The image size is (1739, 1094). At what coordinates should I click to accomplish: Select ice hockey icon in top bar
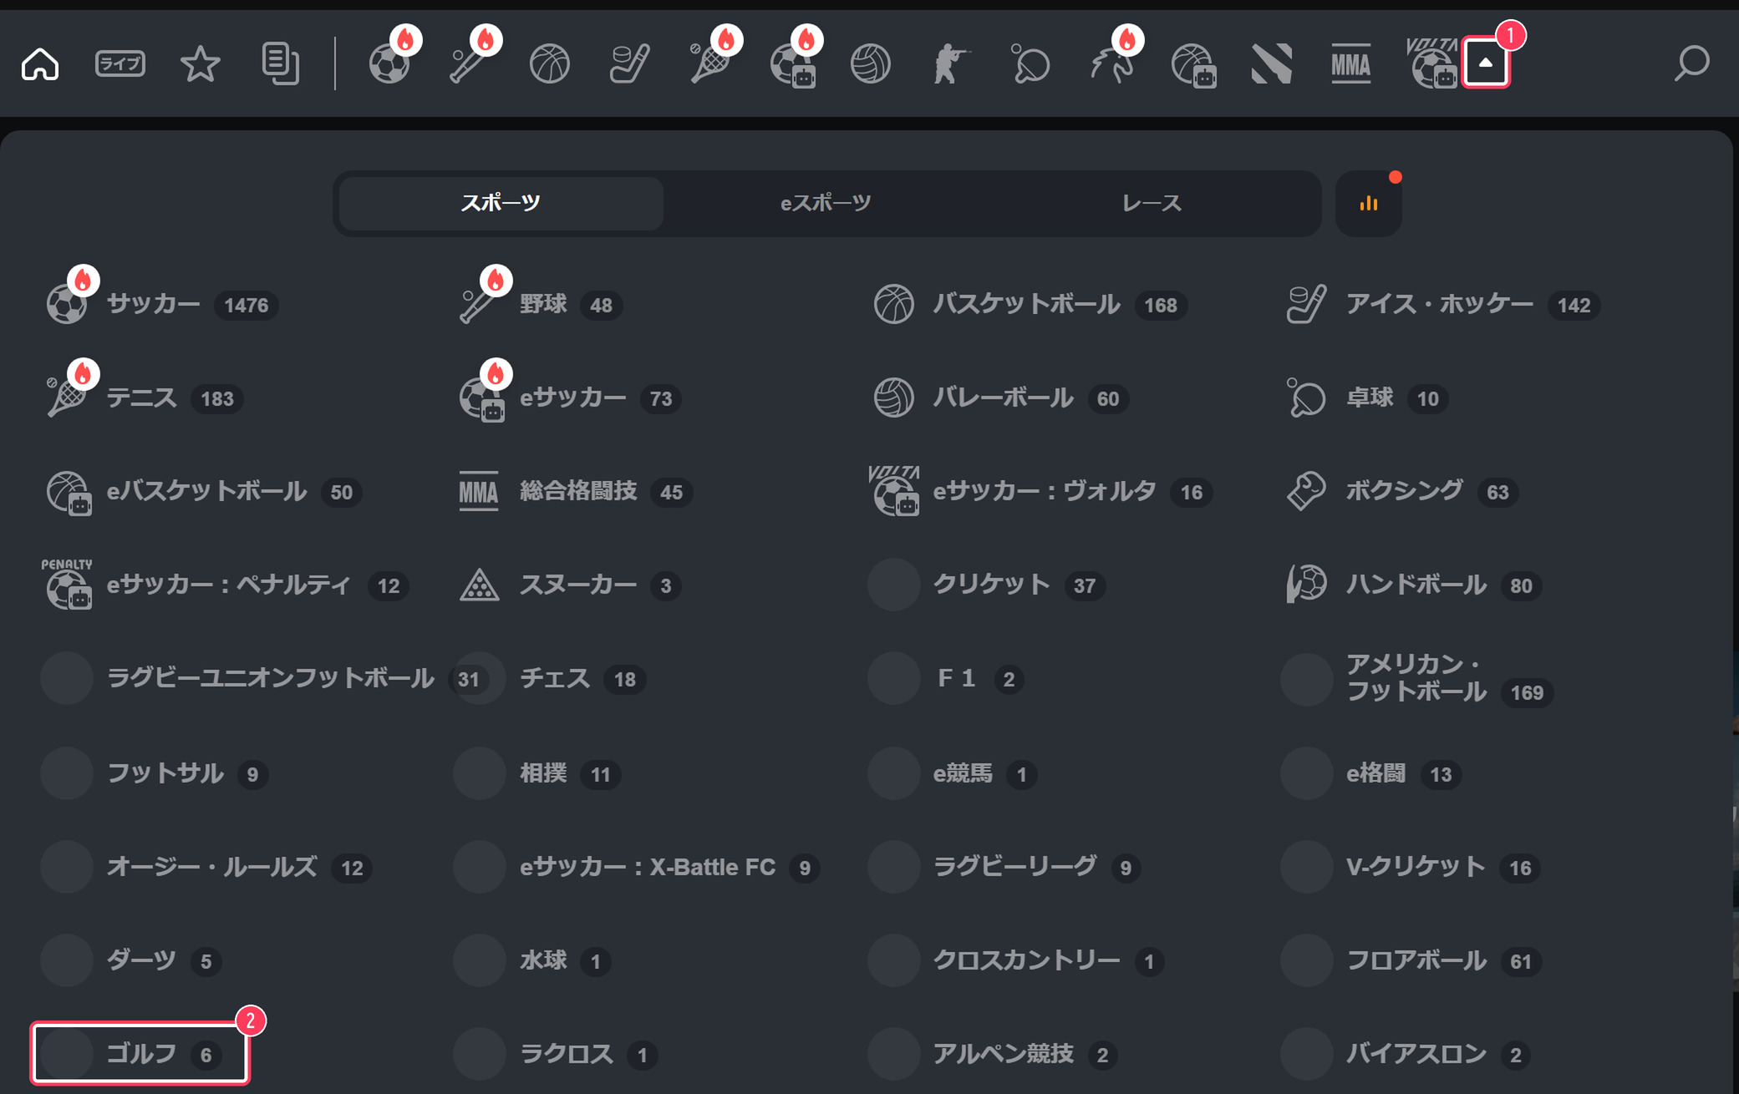pos(630,63)
